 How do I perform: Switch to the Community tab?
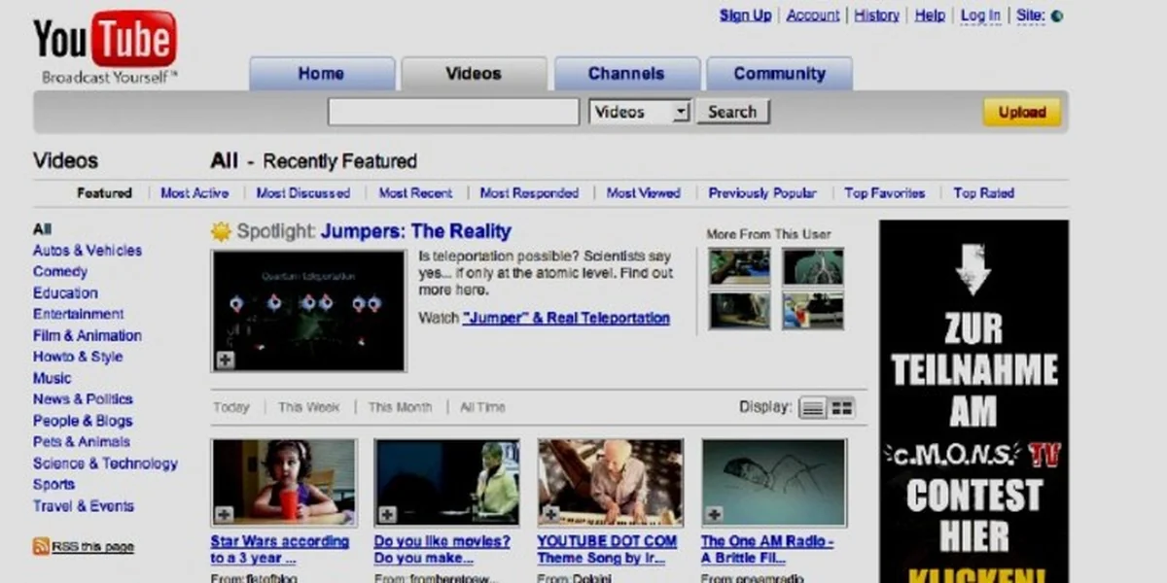pyautogui.click(x=779, y=74)
